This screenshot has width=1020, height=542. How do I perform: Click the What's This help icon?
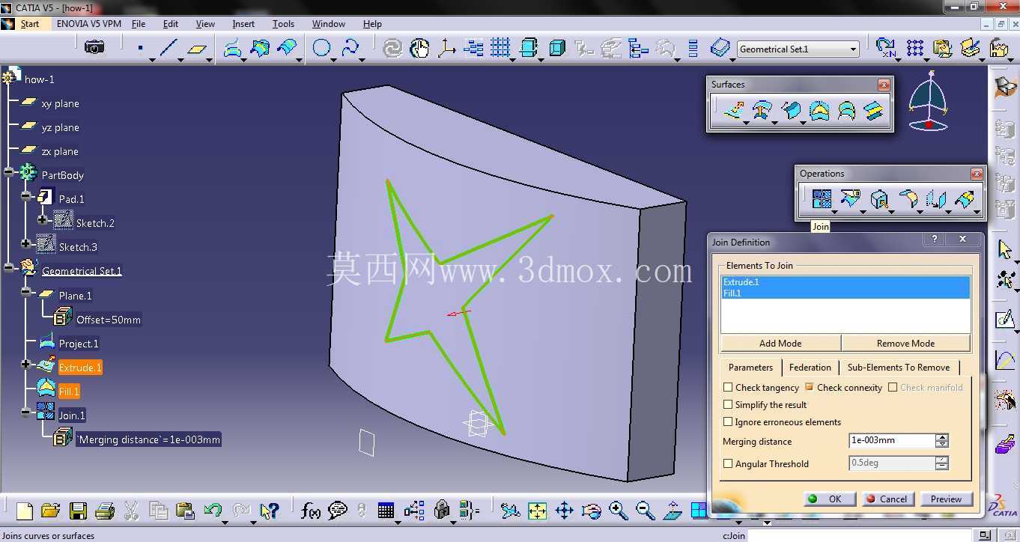(x=269, y=511)
